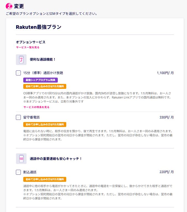The height and width of the screenshot is (212, 187).
Task: Open the サービスの特長を見る link
Action: coord(36,107)
